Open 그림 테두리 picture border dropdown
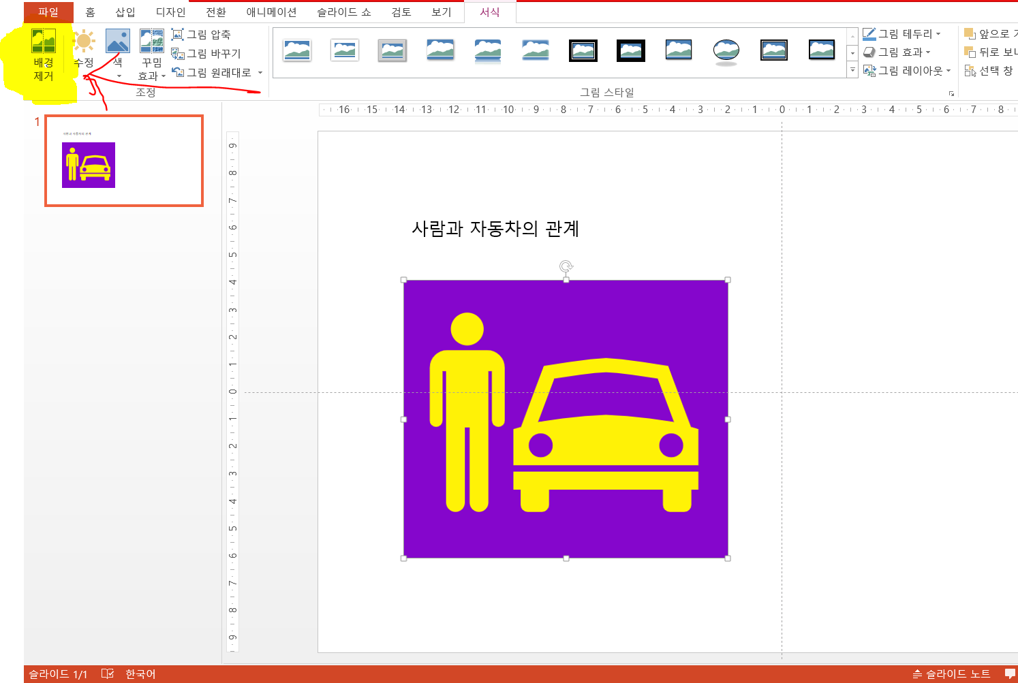Viewport: 1018px width, 683px height. [901, 34]
